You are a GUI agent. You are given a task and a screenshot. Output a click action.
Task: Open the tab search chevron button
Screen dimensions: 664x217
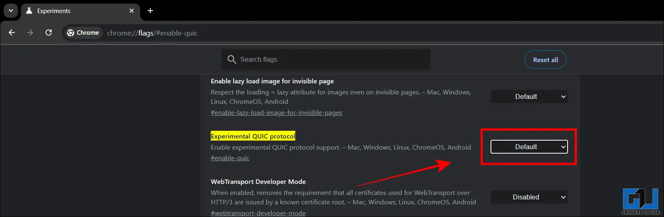pos(11,11)
